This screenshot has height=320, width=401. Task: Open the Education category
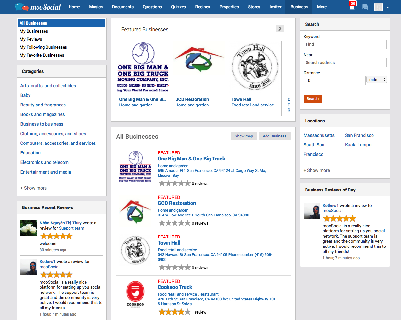(30, 153)
